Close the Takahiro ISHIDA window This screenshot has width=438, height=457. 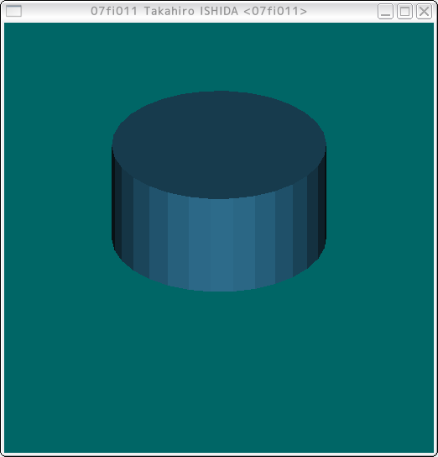tap(424, 12)
